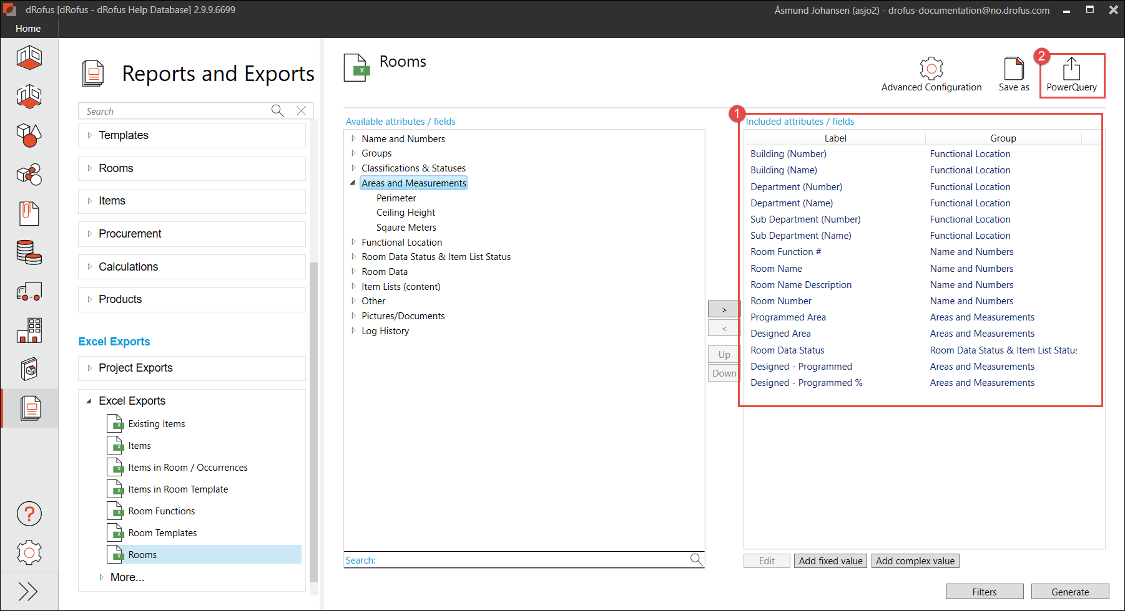1125x611 pixels.
Task: Select Room Name Description included field
Action: [801, 285]
